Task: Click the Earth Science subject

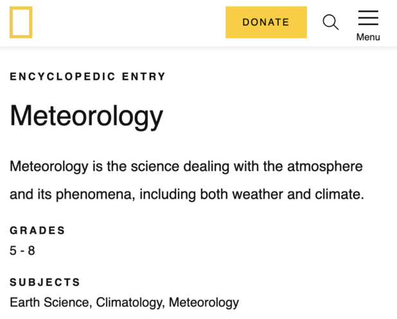Action: point(51,302)
